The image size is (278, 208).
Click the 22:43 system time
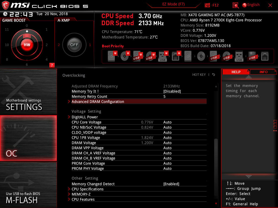21,14
